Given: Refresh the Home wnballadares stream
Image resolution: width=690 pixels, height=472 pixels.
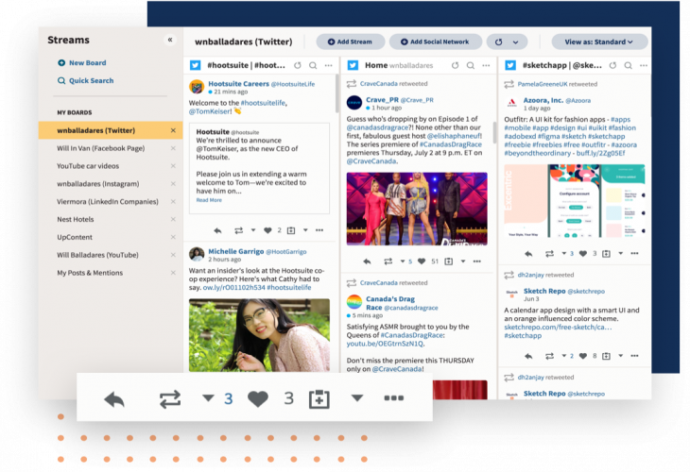Looking at the screenshot, I should tap(455, 65).
